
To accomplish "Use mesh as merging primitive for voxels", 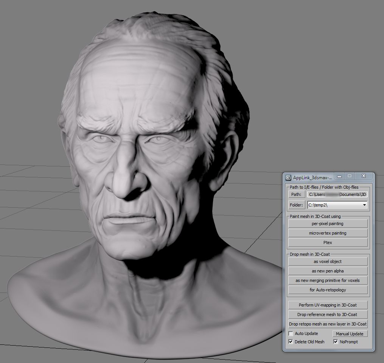I will [x=327, y=280].
